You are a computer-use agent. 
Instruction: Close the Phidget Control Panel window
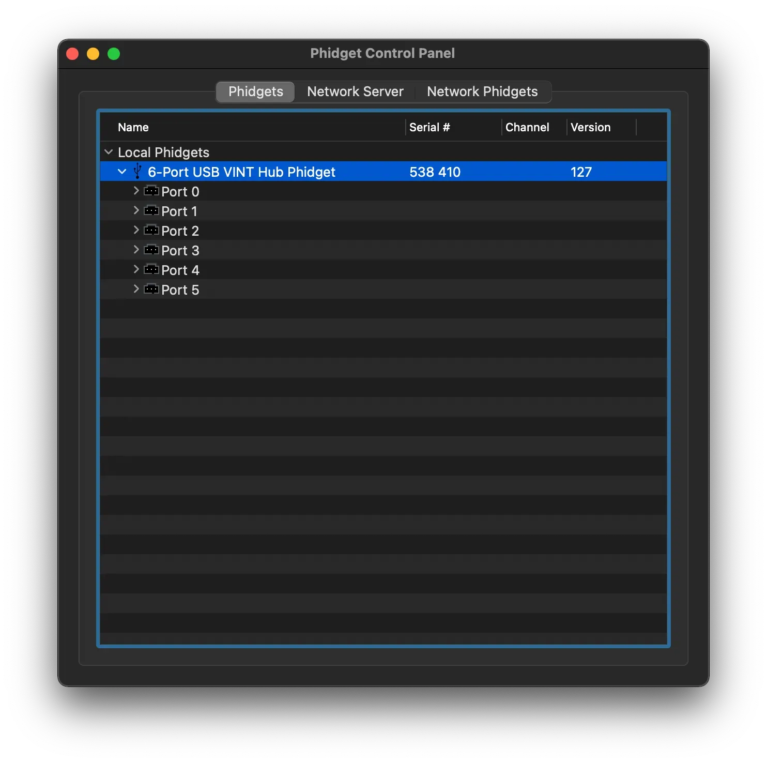72,54
